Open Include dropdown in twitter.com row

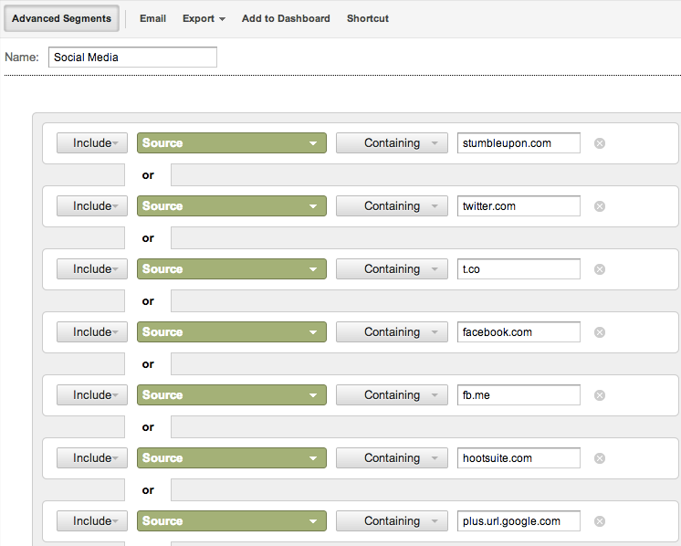click(92, 205)
